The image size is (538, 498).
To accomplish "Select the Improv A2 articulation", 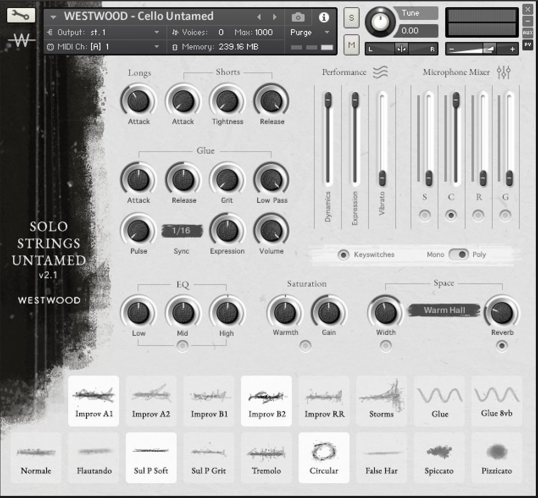I will (151, 401).
